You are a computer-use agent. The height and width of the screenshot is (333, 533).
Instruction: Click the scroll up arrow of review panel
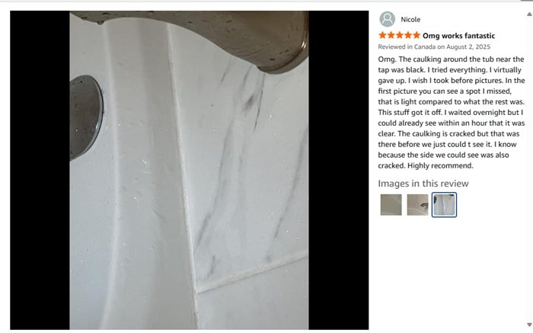(529, 14)
